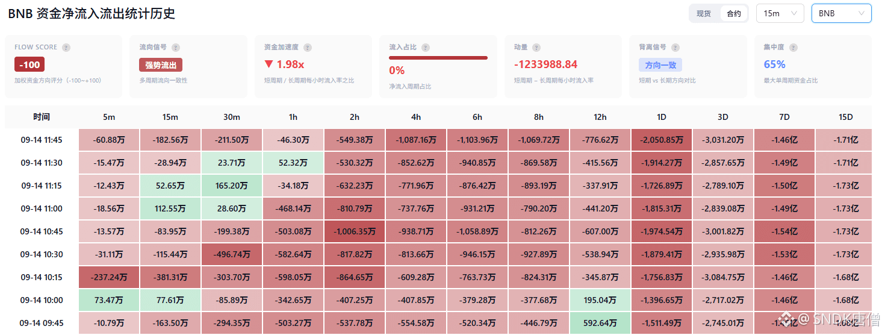Open help icon beside 流向信号

[x=176, y=48]
